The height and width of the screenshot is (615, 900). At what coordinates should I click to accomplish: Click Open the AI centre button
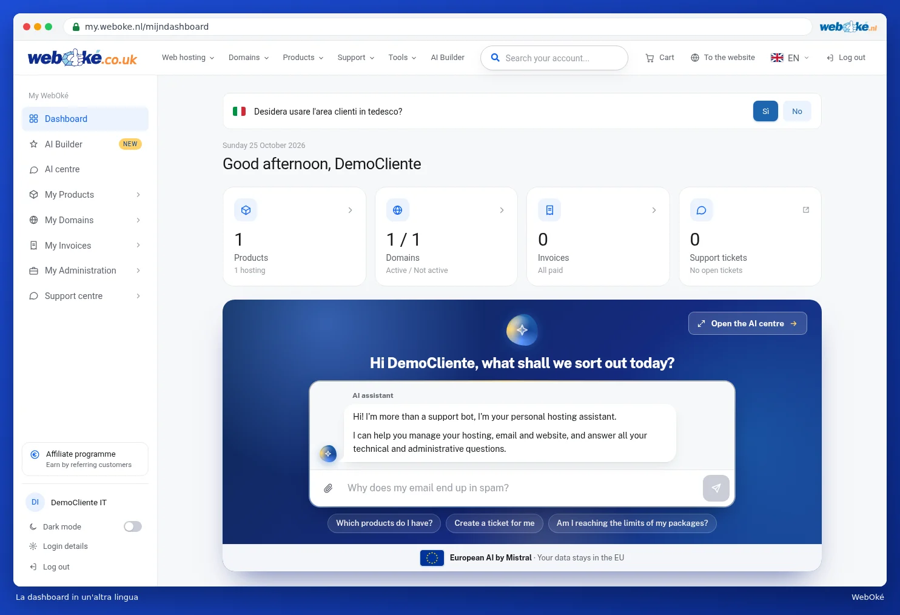pyautogui.click(x=748, y=323)
